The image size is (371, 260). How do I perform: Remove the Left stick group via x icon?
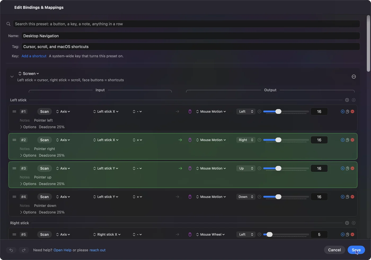[354, 100]
